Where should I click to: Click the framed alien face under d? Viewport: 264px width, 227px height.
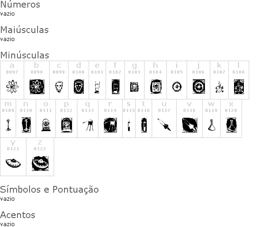[x=79, y=87]
